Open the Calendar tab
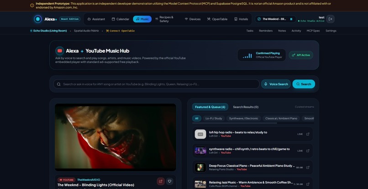Screen dimensions: 368x189 point(121,19)
